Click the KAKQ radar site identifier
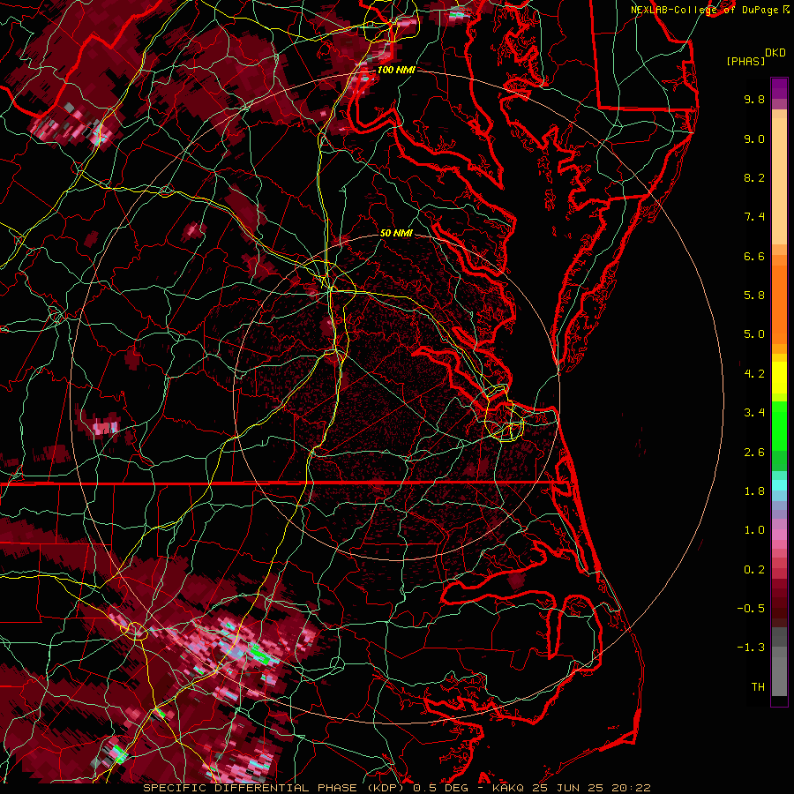The width and height of the screenshot is (794, 794). [x=509, y=788]
